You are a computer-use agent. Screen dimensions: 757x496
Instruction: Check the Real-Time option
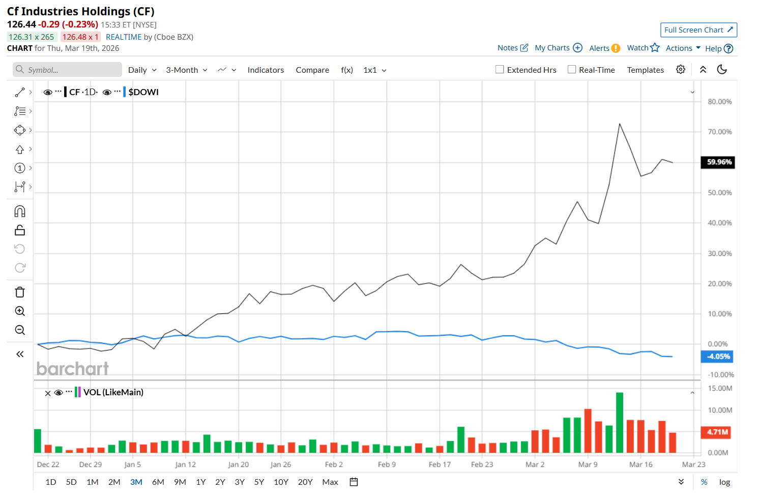[572, 69]
